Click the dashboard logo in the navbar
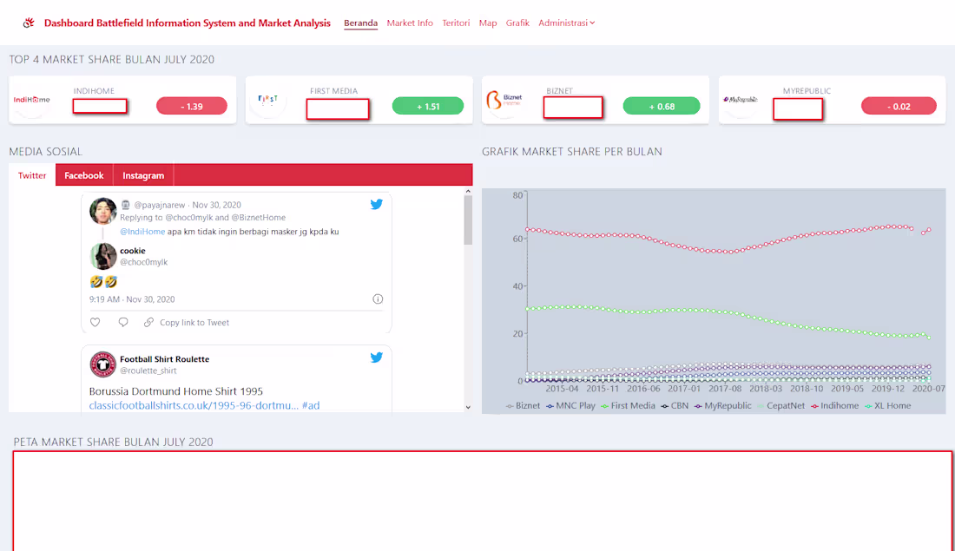 (x=29, y=23)
